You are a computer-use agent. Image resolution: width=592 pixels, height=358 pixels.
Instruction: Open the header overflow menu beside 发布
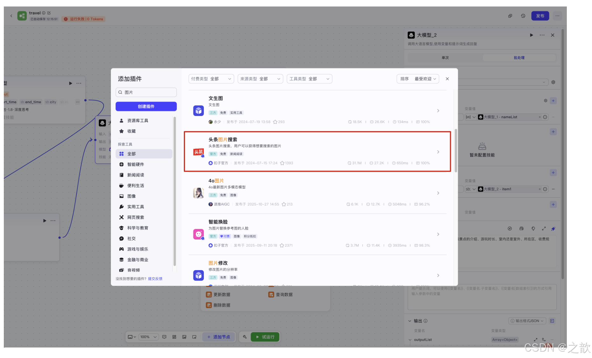[557, 16]
